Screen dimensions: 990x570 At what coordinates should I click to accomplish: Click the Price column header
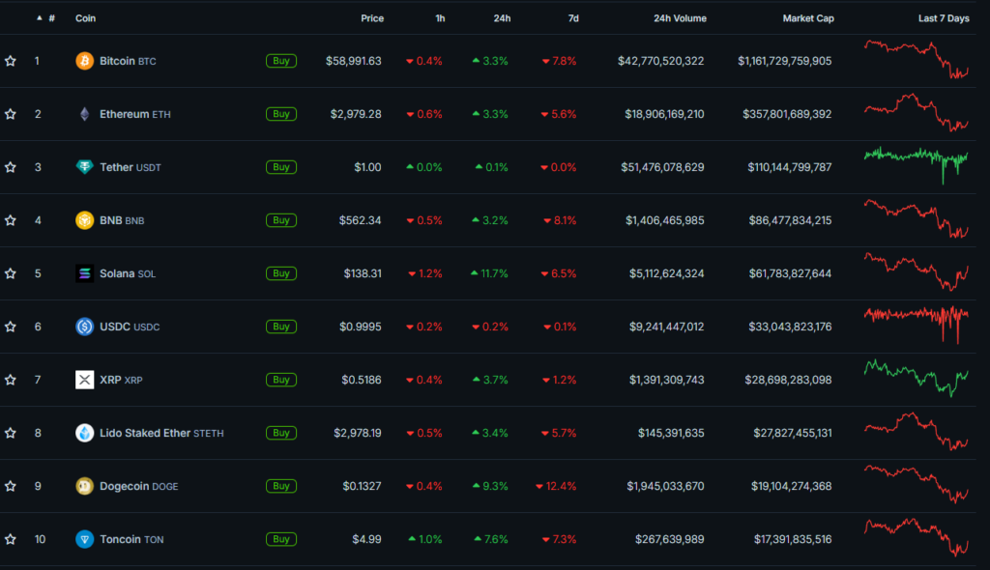(371, 18)
